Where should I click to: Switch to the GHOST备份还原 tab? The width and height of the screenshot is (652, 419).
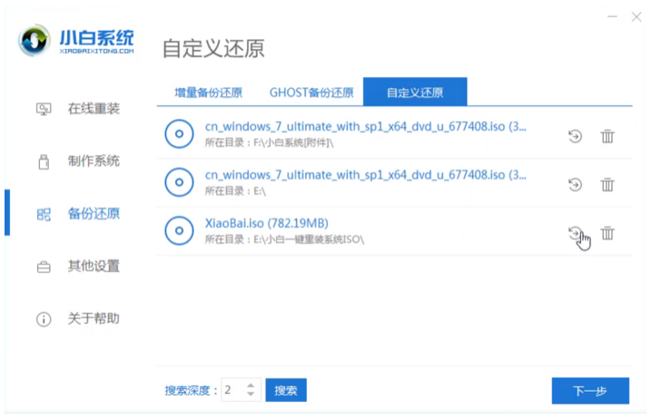[x=311, y=93]
